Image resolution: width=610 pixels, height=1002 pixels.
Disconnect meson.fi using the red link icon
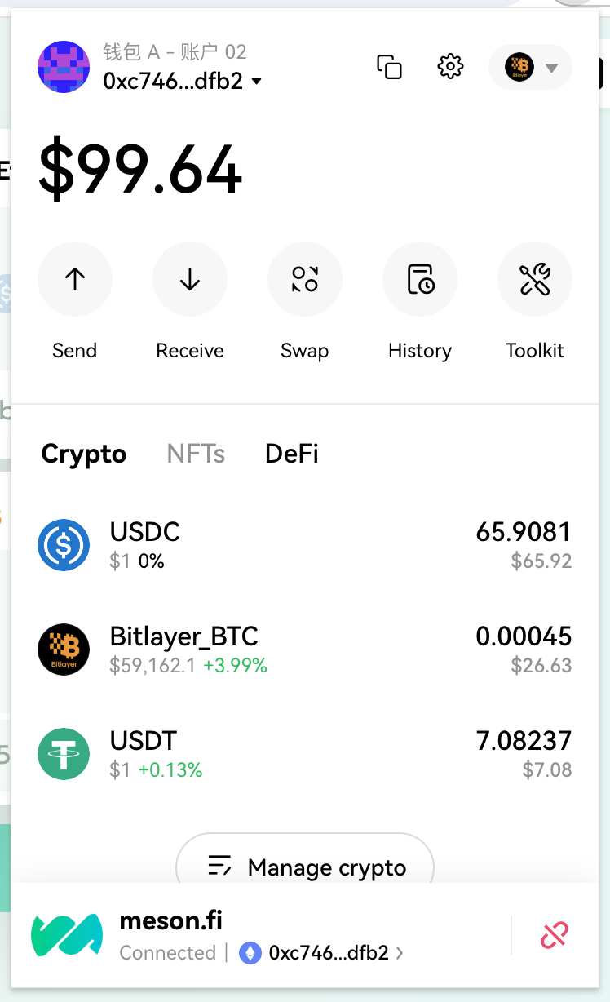554,935
